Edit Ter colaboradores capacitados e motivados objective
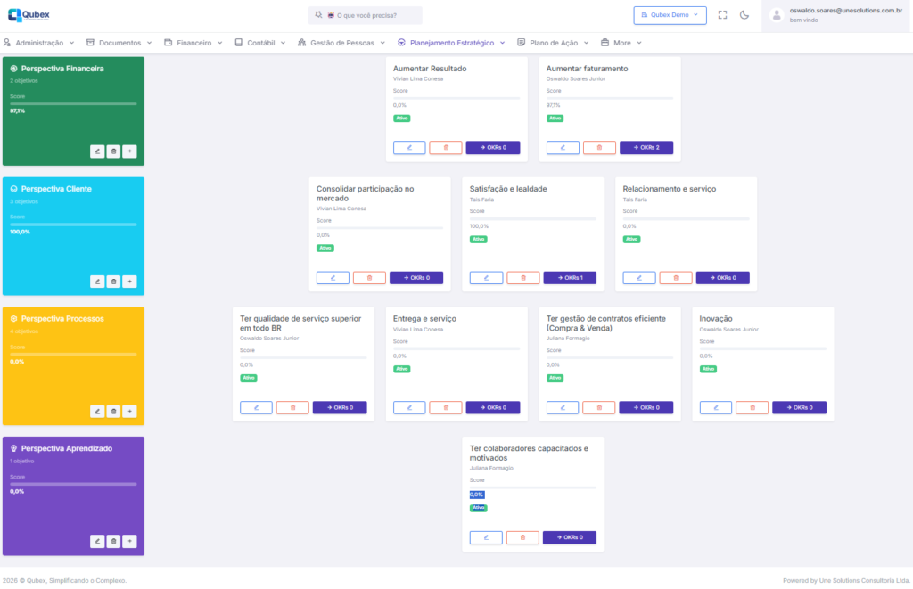 click(486, 538)
